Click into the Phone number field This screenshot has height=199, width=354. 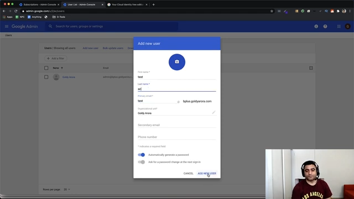177,137
